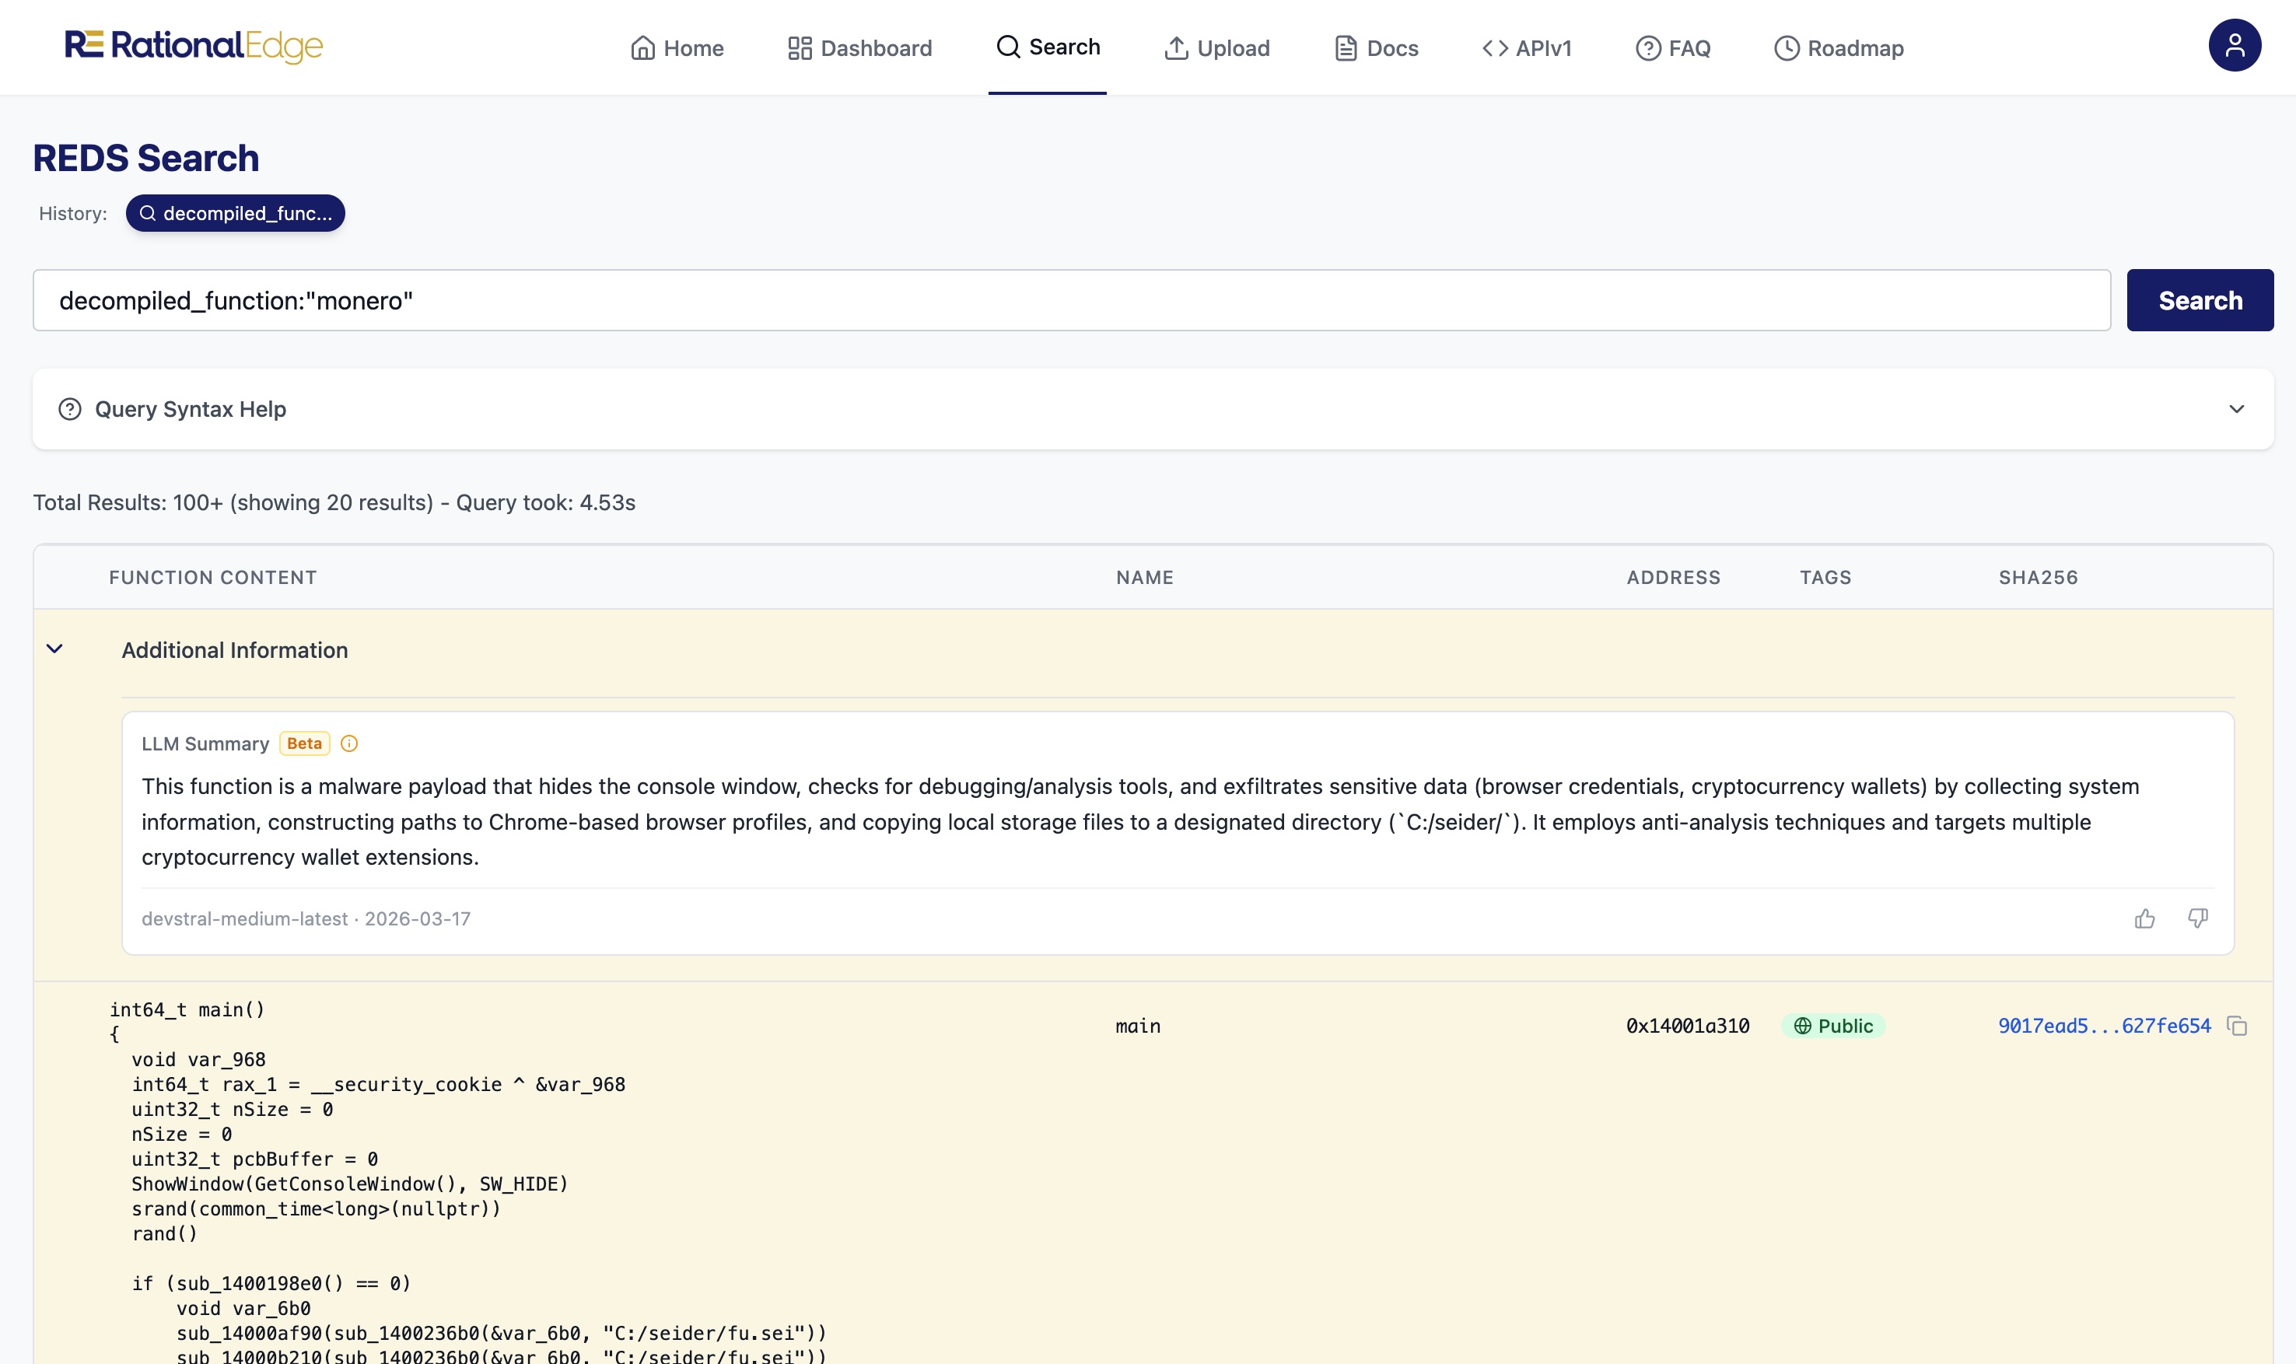
Task: Open SHA256 link 9017ead5...627fe654
Action: 2103,1026
